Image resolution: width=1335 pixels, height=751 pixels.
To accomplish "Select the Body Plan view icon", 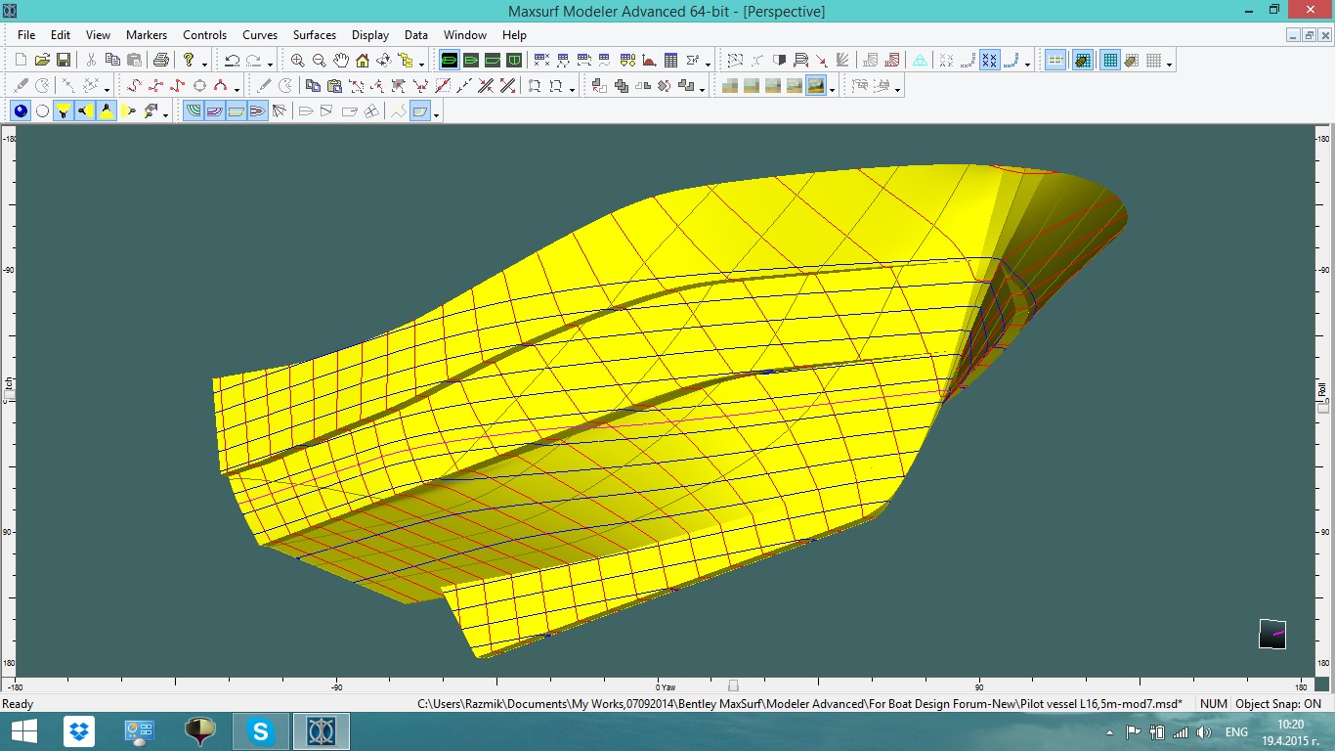I will (513, 60).
